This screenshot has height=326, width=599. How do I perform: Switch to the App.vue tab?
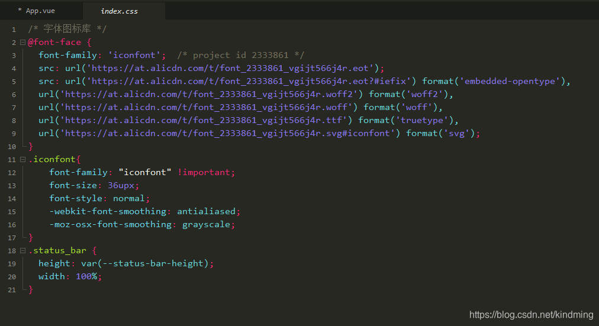tap(40, 11)
